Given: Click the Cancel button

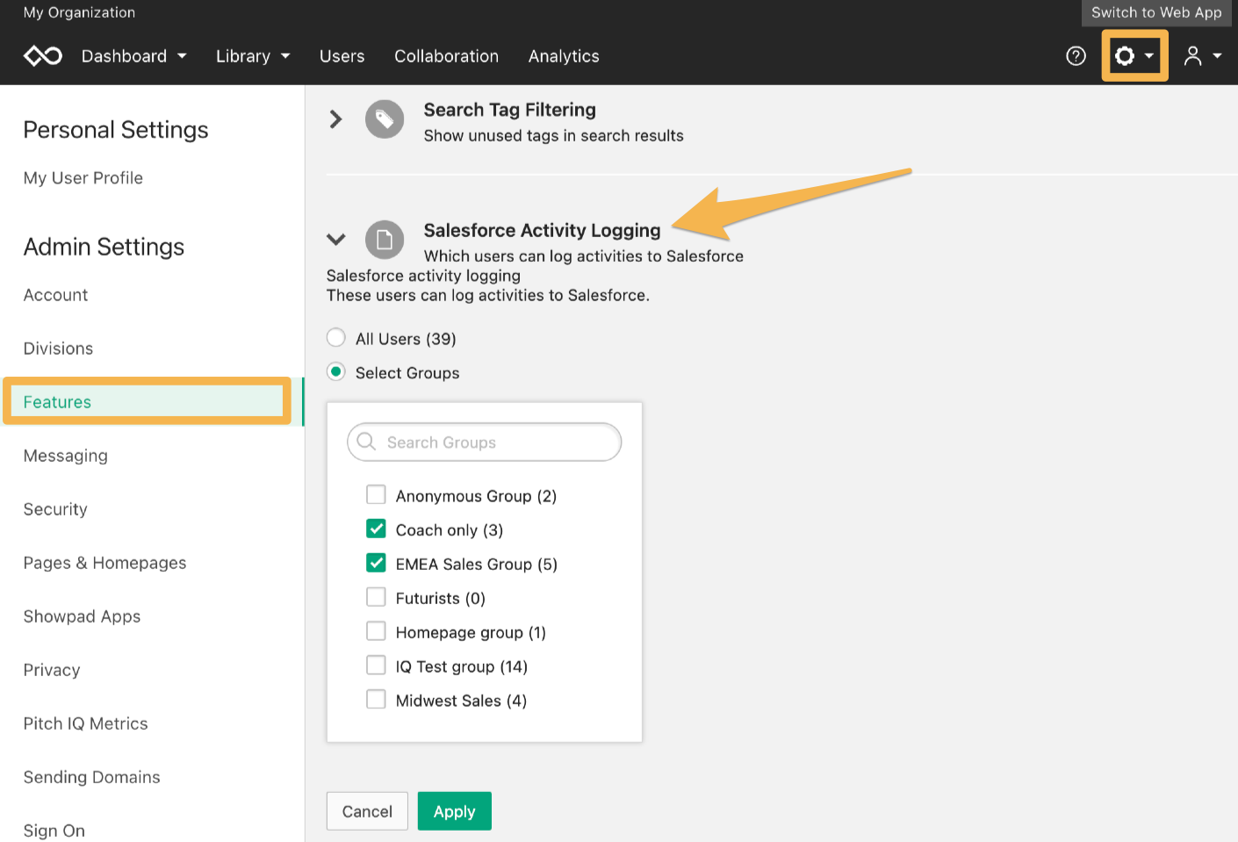Looking at the screenshot, I should tap(367, 811).
